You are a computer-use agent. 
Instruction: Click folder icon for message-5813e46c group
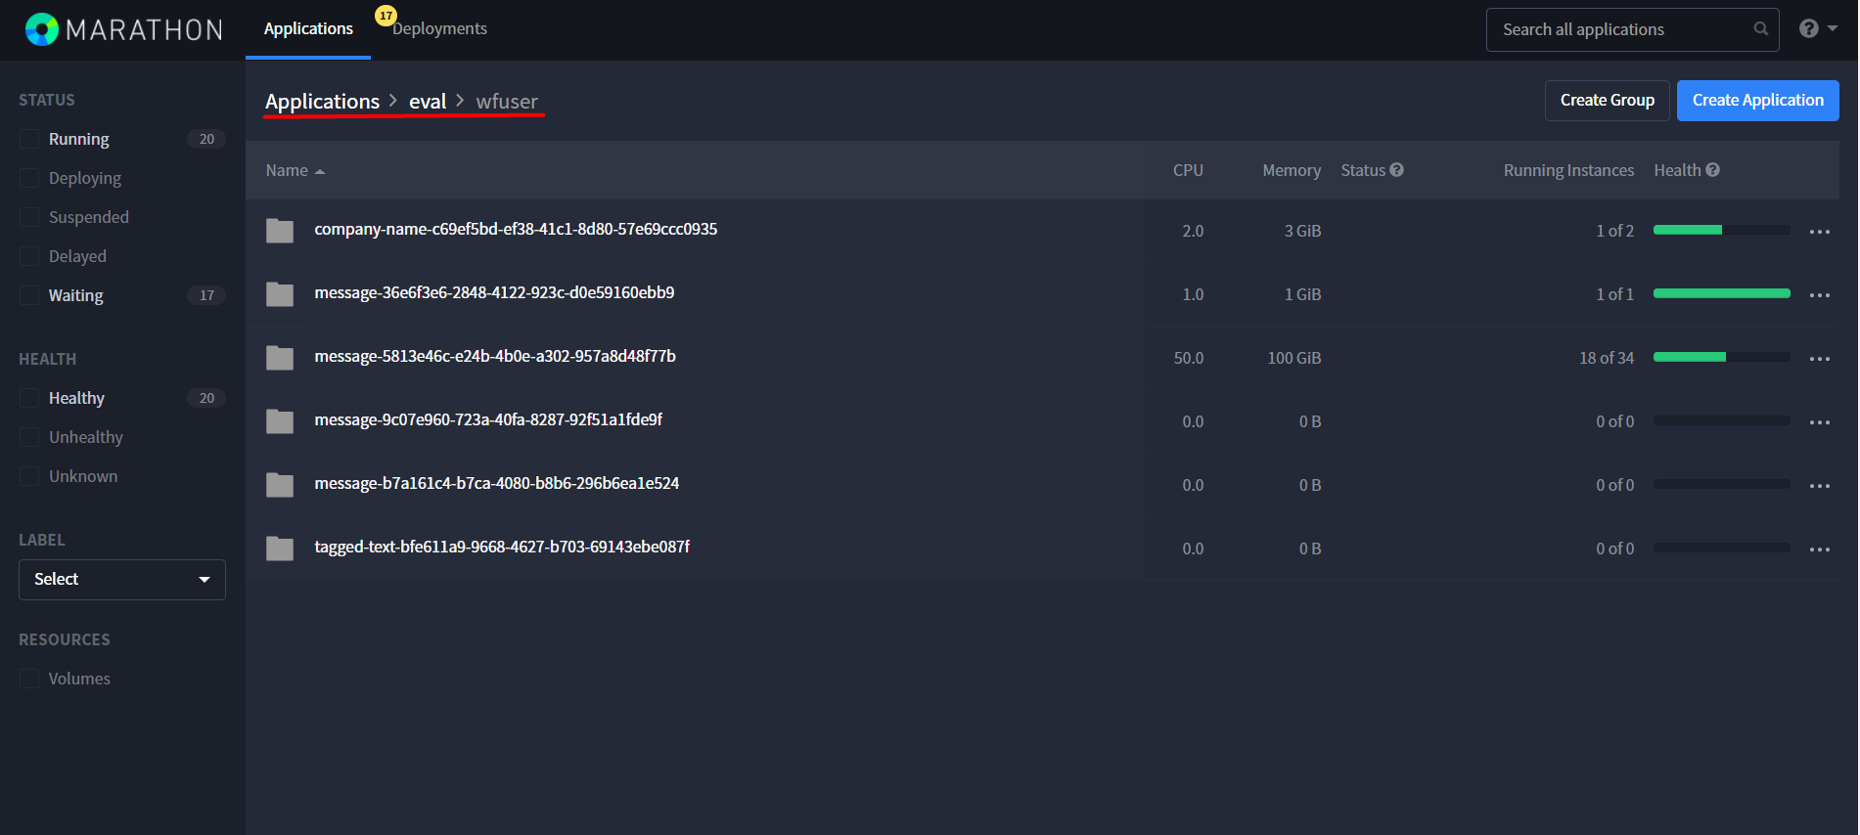tap(280, 358)
